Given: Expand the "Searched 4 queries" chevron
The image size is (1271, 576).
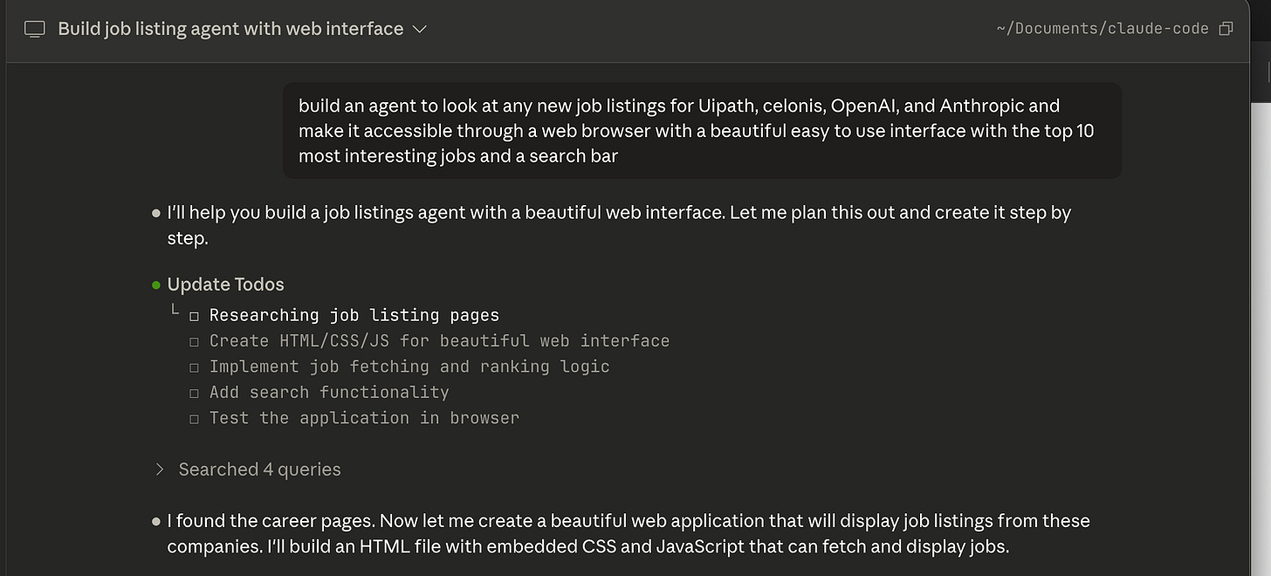Looking at the screenshot, I should click(x=159, y=470).
